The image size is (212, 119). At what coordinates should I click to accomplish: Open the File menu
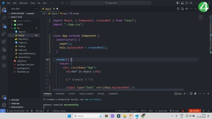pyautogui.click(x=9, y=3)
